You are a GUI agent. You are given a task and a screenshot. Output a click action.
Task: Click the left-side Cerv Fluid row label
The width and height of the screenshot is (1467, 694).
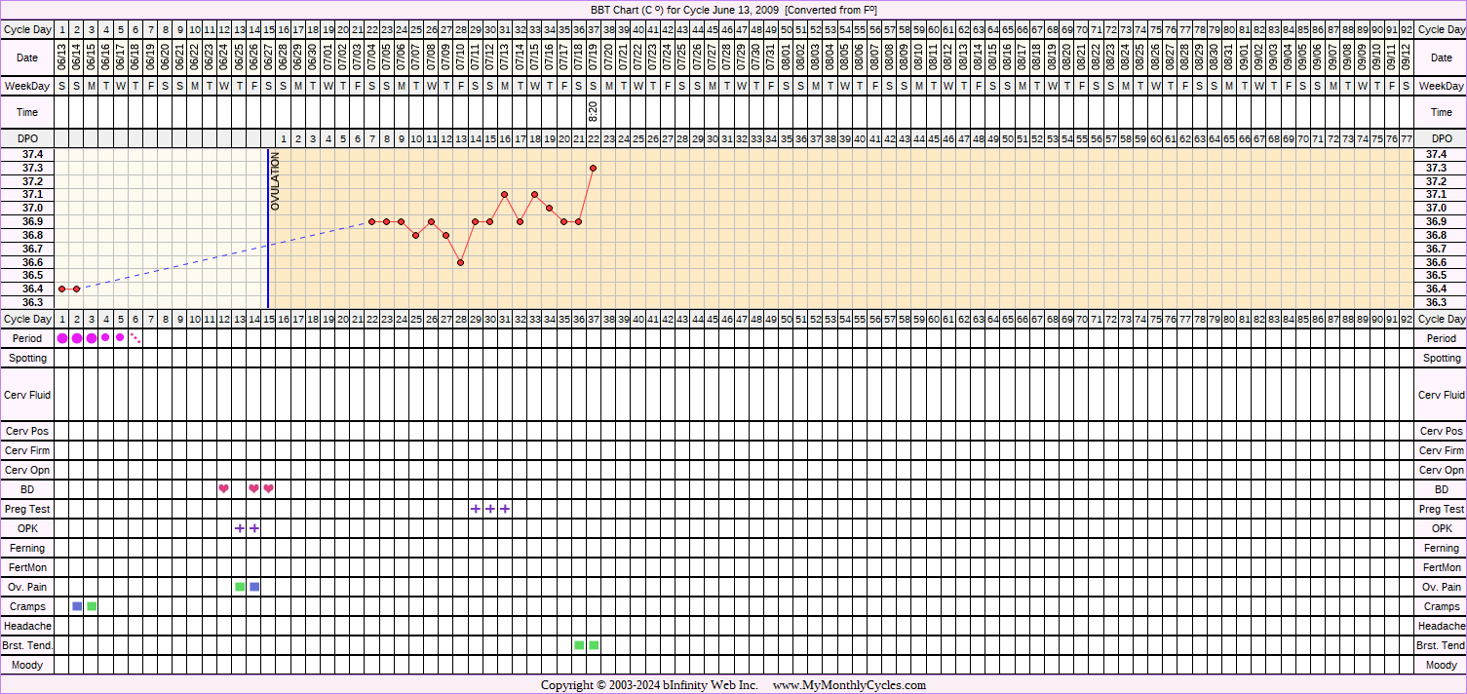click(27, 395)
